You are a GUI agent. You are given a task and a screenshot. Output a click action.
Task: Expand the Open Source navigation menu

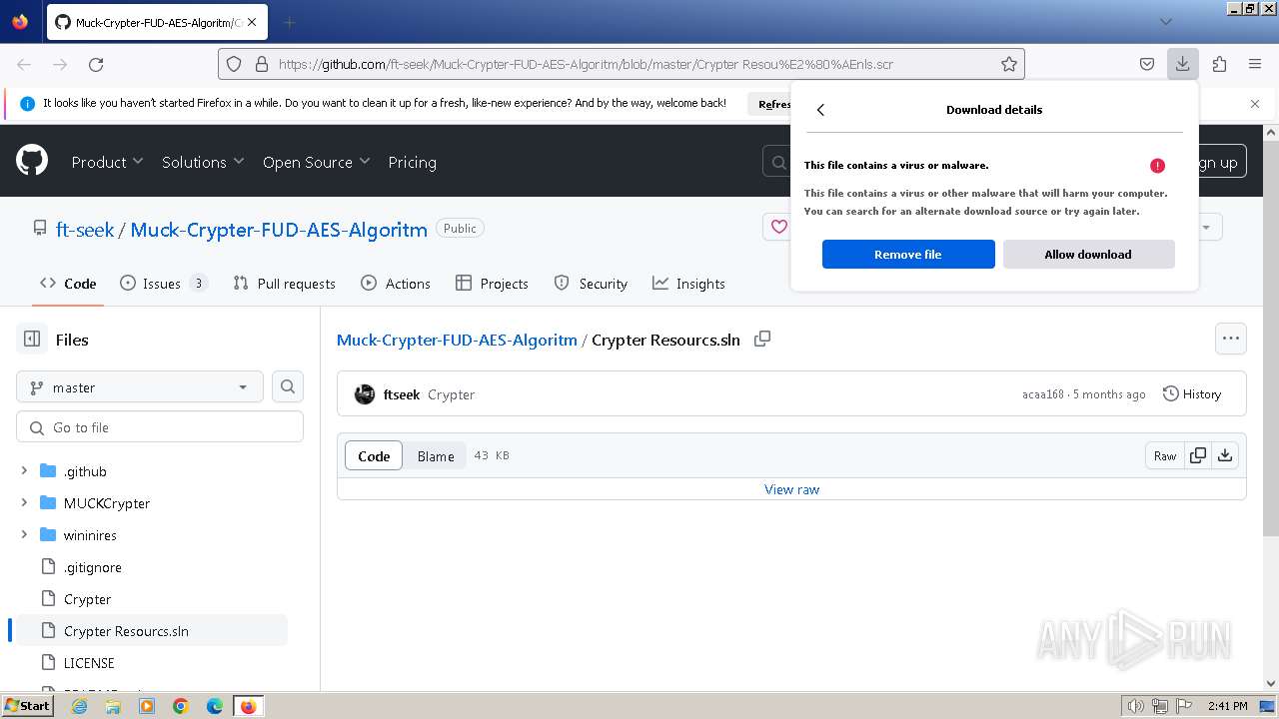pos(316,162)
